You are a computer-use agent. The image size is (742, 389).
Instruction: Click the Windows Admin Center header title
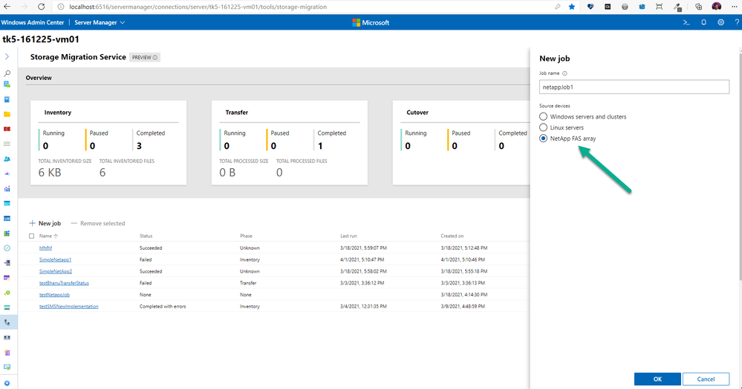[33, 22]
